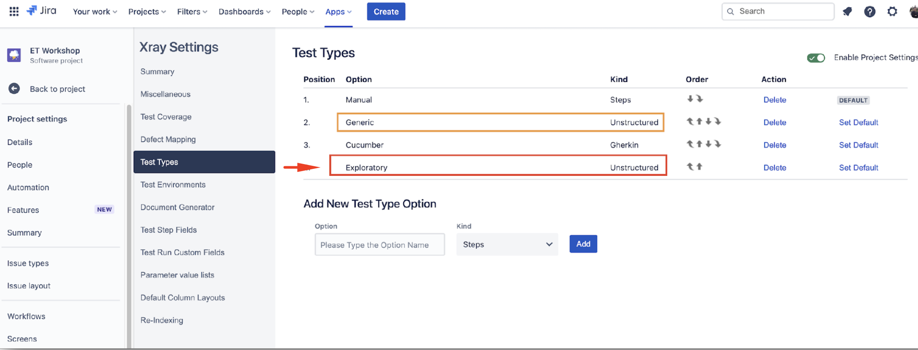Open Parameter value lists
The image size is (918, 350).
tap(177, 275)
